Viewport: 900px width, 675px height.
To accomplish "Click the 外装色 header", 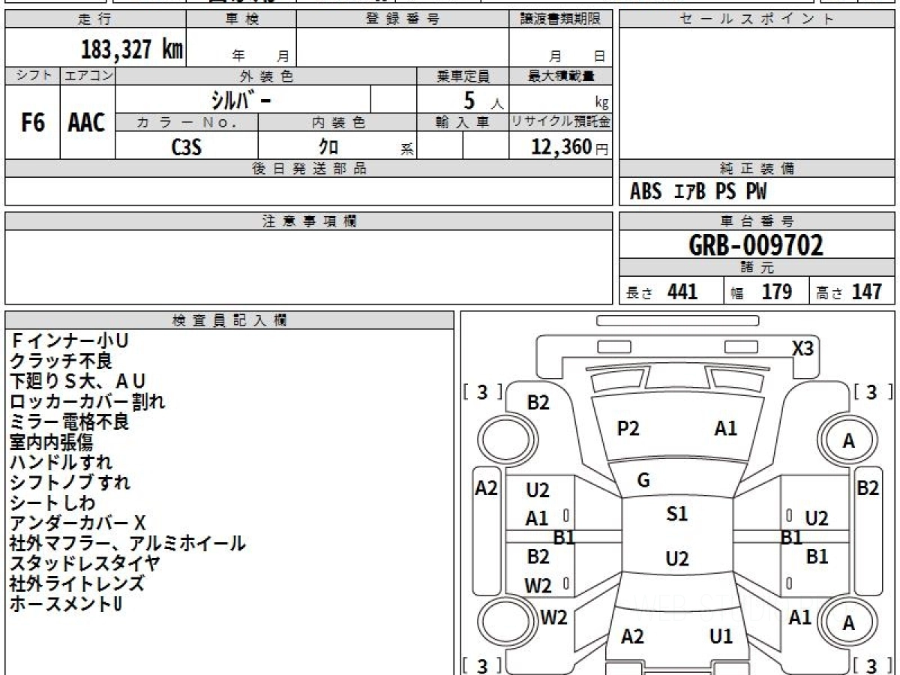I will click(x=266, y=76).
